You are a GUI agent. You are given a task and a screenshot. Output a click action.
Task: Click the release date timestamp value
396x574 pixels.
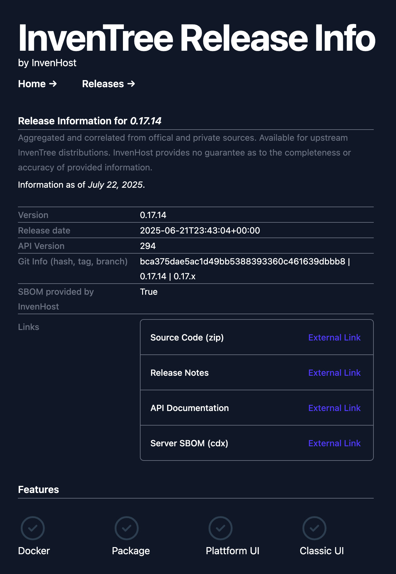[x=200, y=231]
